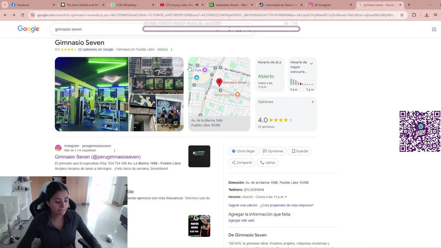Open the browser extensions puzzle icon
441x248 pixels.
pyautogui.click(x=414, y=15)
